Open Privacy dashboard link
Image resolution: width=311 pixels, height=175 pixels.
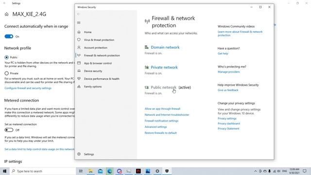pyautogui.click(x=229, y=123)
